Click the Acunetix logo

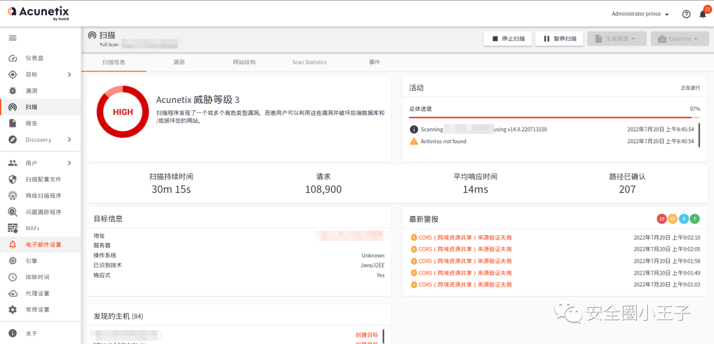(x=39, y=13)
